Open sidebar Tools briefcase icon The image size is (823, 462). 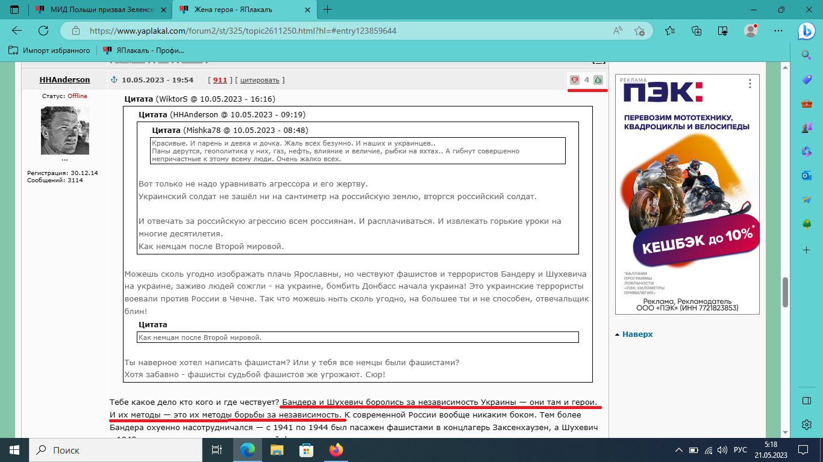click(x=807, y=103)
